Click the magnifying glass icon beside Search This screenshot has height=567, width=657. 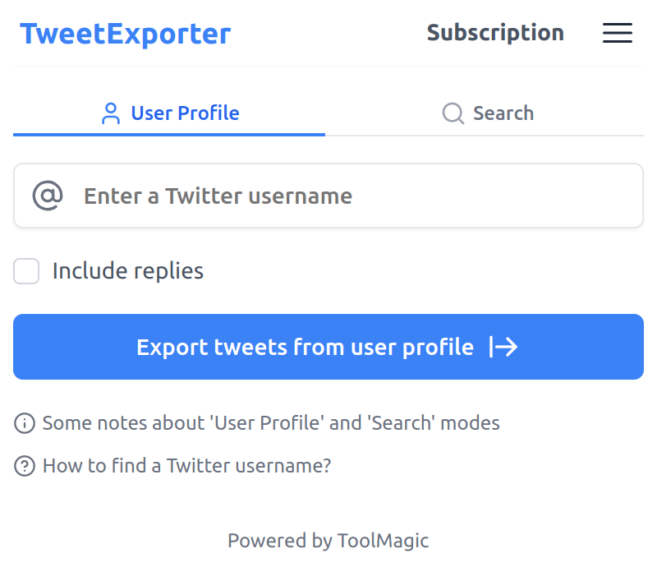tap(453, 113)
